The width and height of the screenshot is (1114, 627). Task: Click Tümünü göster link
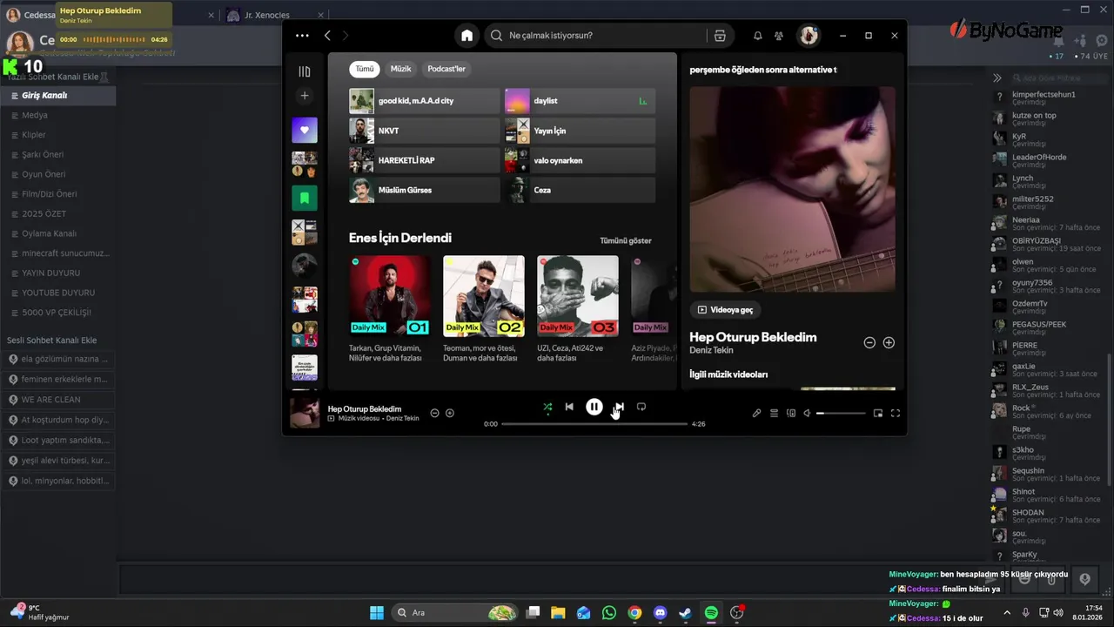click(626, 240)
